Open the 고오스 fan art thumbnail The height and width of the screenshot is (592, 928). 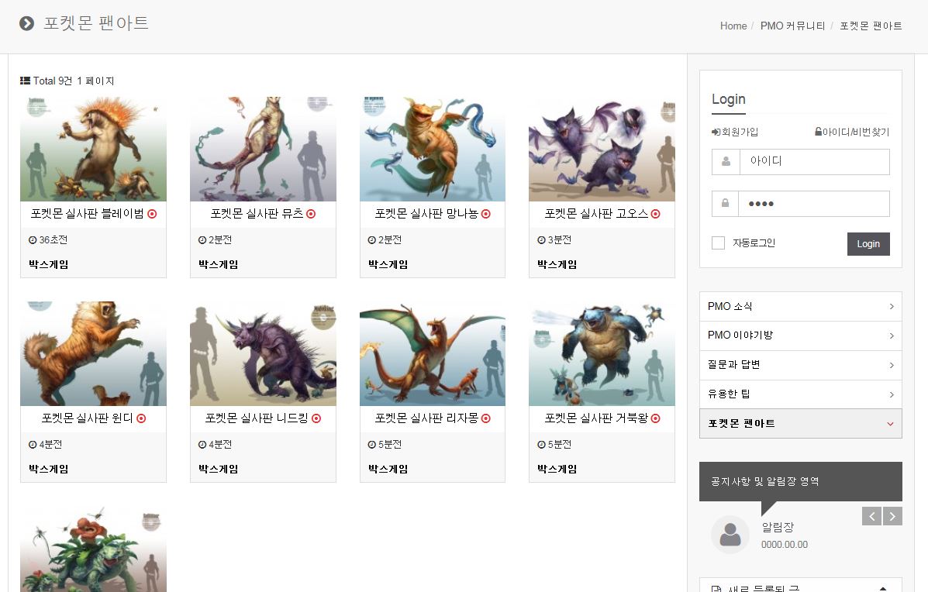click(602, 149)
